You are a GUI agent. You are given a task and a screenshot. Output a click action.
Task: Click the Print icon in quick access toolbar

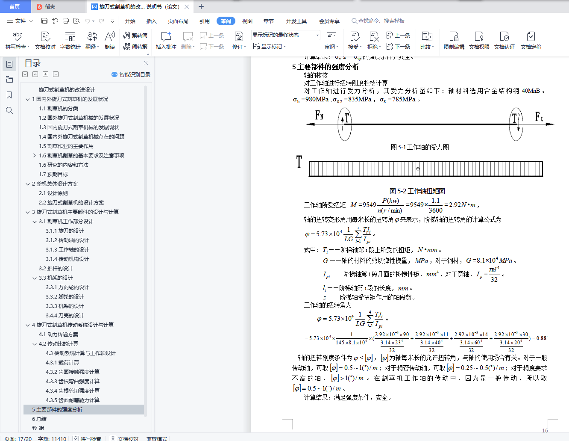[x=66, y=21]
